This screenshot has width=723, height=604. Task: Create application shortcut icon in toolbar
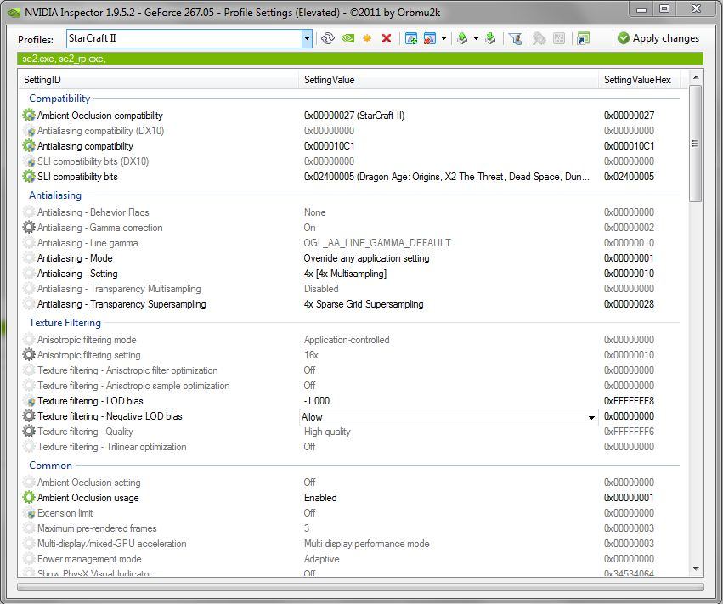pyautogui.click(x=584, y=38)
